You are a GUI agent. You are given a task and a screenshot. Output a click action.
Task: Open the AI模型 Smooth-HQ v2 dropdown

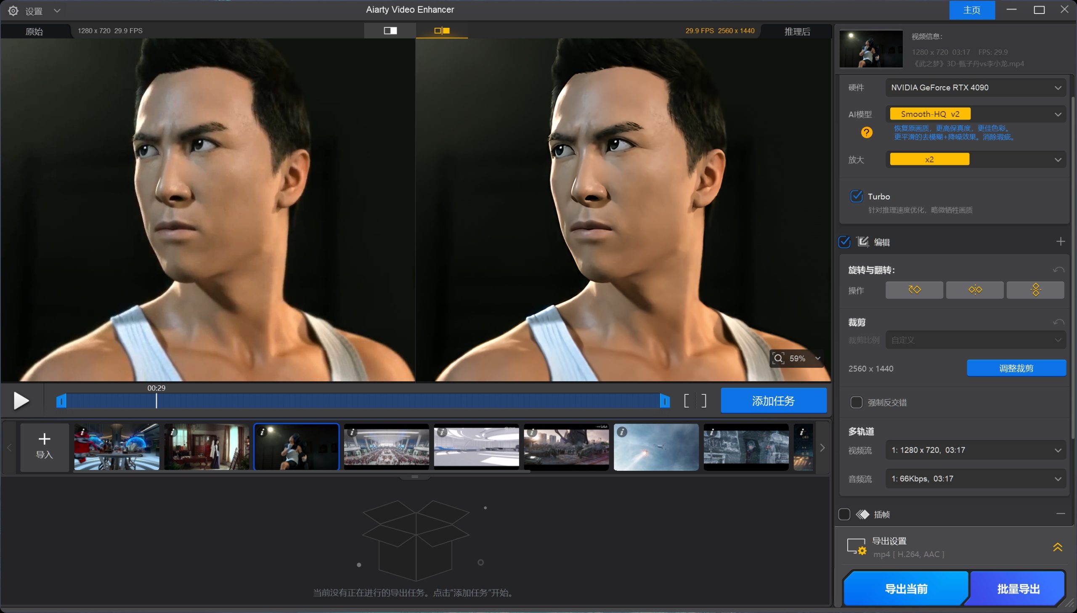(976, 114)
